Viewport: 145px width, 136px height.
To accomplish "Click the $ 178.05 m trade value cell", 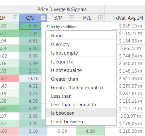I will click(x=131, y=124).
